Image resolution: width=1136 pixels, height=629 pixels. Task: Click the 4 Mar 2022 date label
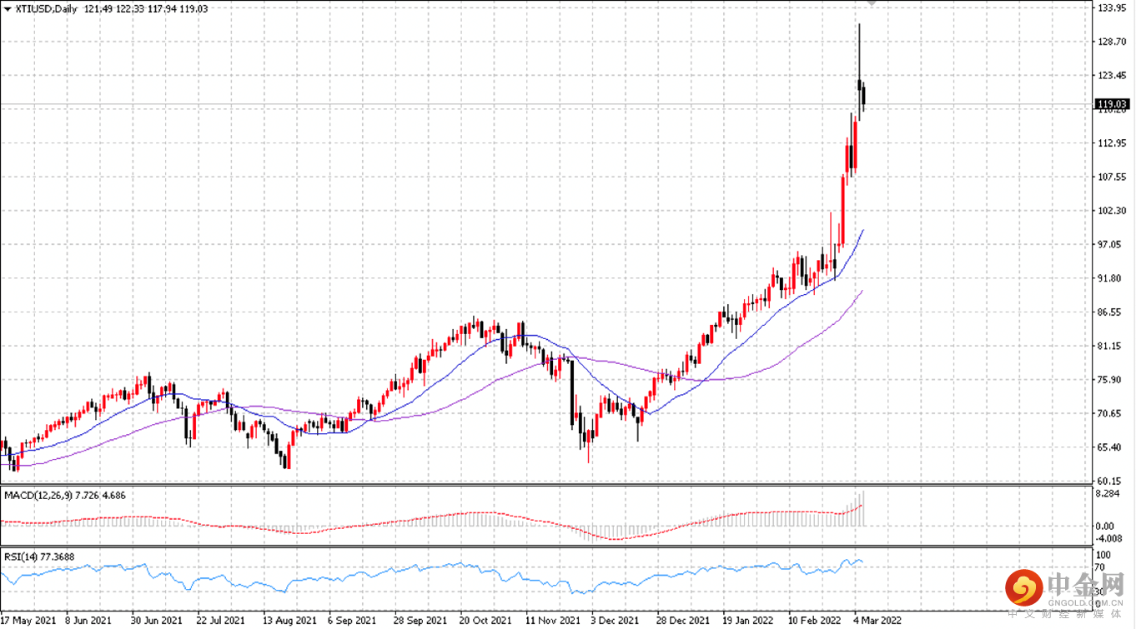[876, 621]
